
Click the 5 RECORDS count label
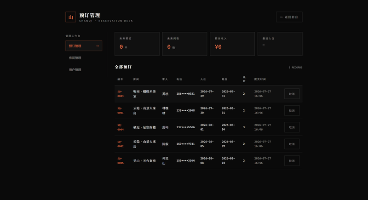pos(295,68)
